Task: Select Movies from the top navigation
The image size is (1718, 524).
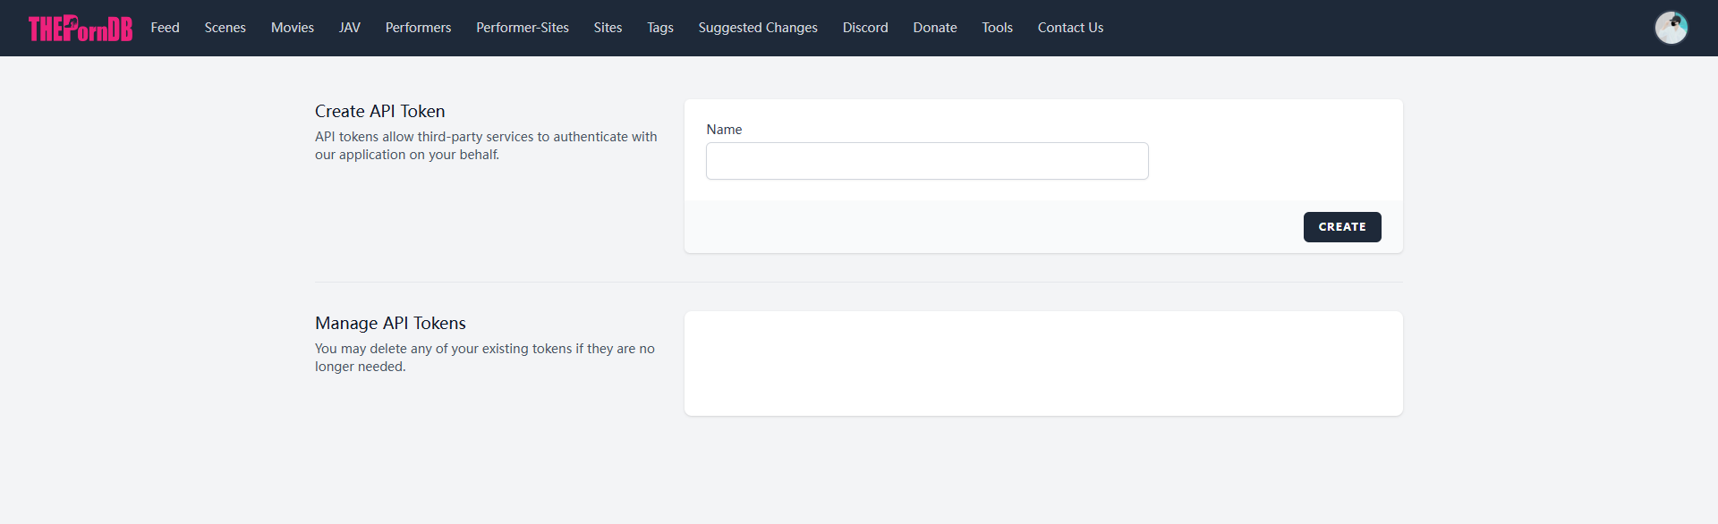Action: pyautogui.click(x=293, y=28)
